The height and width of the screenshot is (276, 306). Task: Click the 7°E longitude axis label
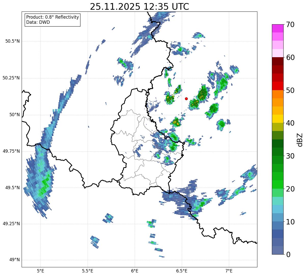point(229,270)
